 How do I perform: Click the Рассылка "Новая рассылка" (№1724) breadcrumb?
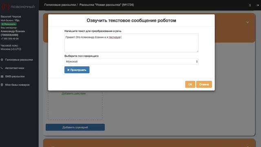(106, 5)
